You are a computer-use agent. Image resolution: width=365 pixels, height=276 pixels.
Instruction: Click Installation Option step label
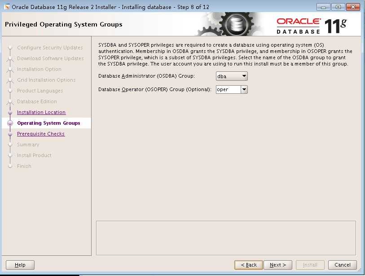pos(39,69)
